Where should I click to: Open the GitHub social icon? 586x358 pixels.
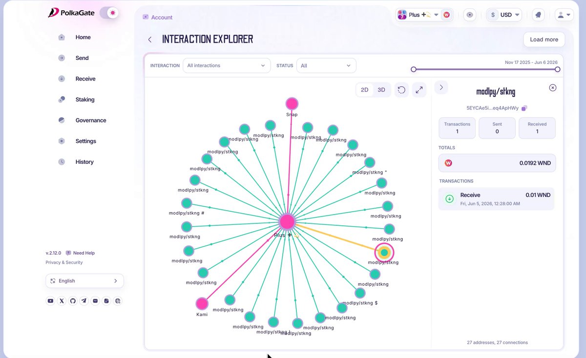[x=73, y=301]
